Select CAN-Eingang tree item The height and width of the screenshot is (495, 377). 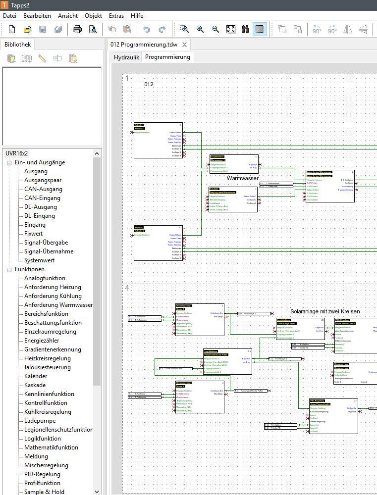coord(42,198)
